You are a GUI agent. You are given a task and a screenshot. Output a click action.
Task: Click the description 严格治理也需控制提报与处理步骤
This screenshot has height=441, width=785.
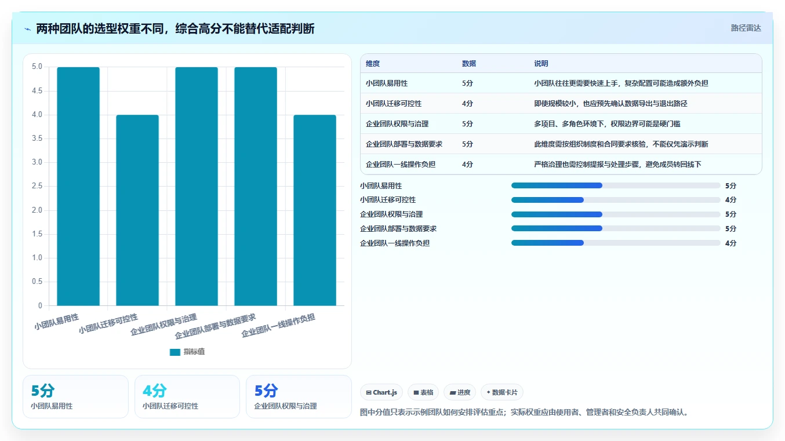586,165
